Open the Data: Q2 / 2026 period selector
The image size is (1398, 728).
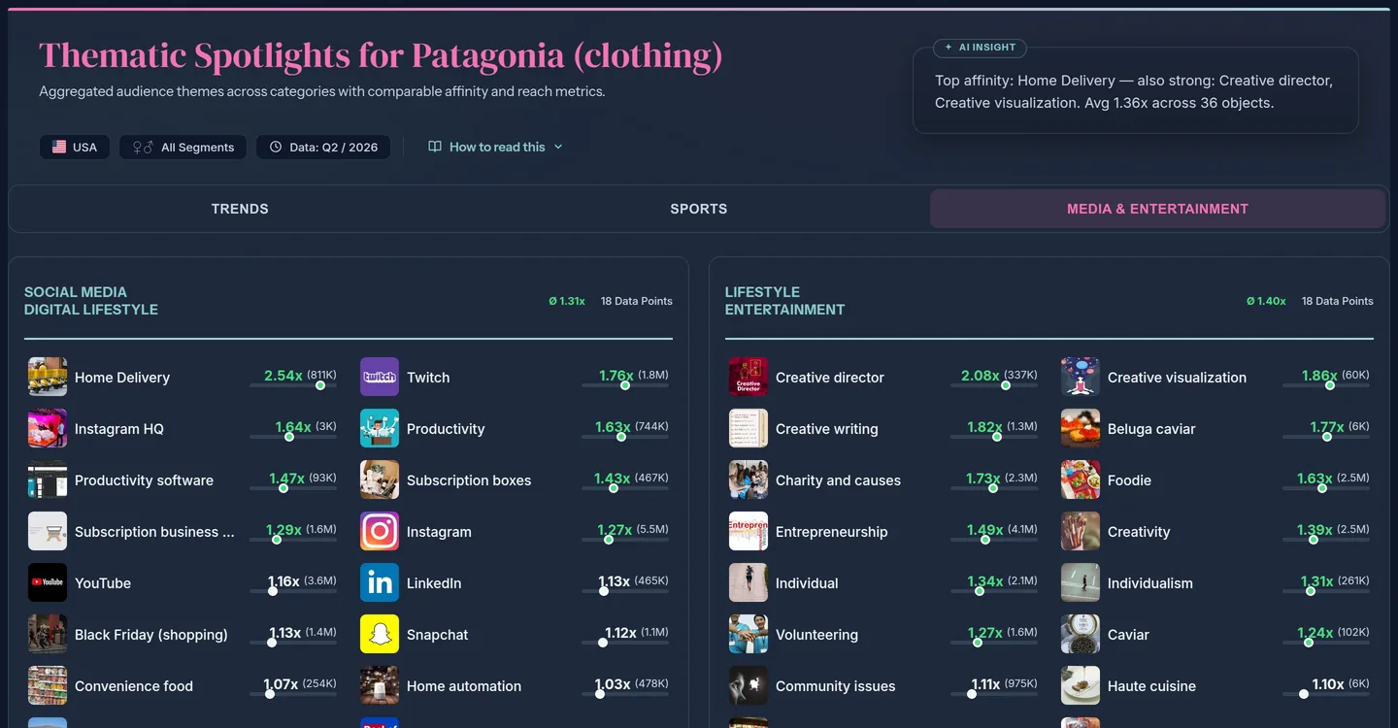[x=323, y=147]
